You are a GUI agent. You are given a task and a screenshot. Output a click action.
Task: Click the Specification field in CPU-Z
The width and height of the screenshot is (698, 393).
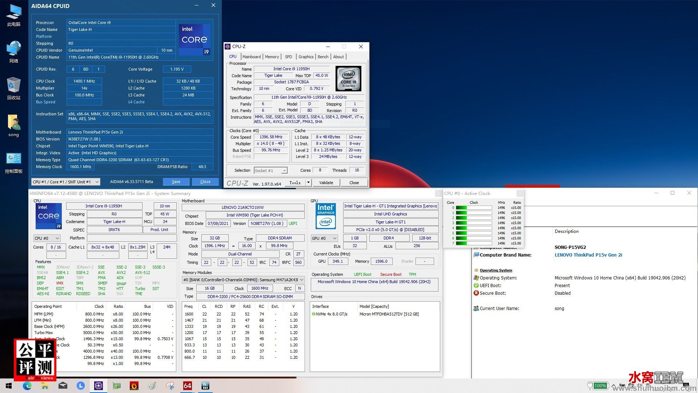[309, 98]
